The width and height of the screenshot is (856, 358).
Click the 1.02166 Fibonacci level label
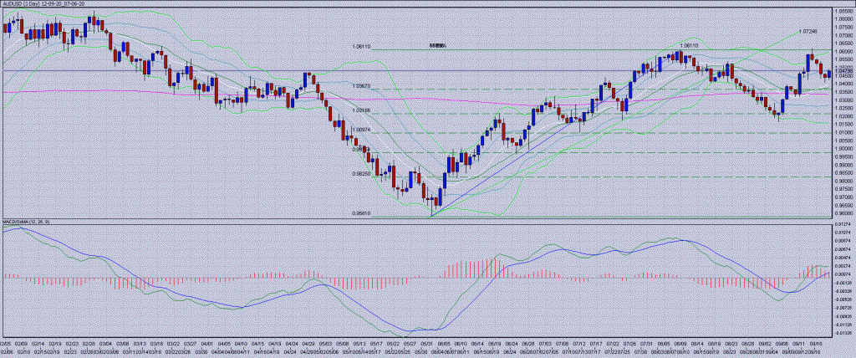point(362,110)
